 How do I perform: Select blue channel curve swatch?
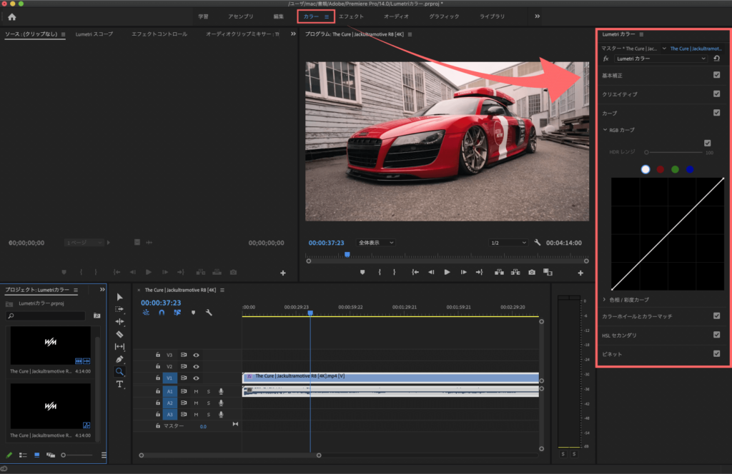pos(690,170)
